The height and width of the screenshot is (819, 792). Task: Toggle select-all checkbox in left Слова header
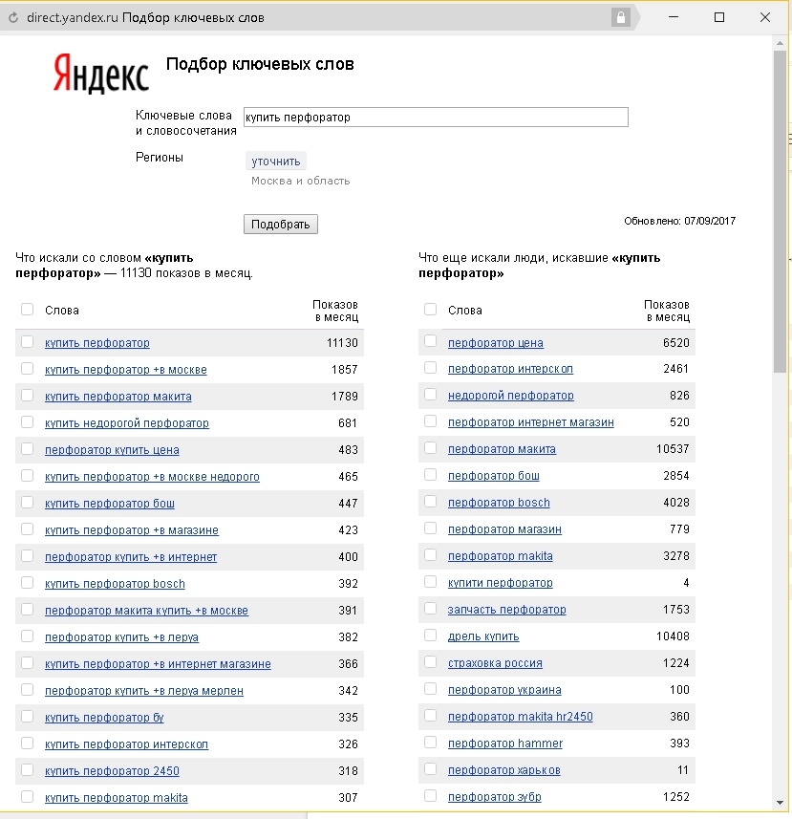coord(27,310)
